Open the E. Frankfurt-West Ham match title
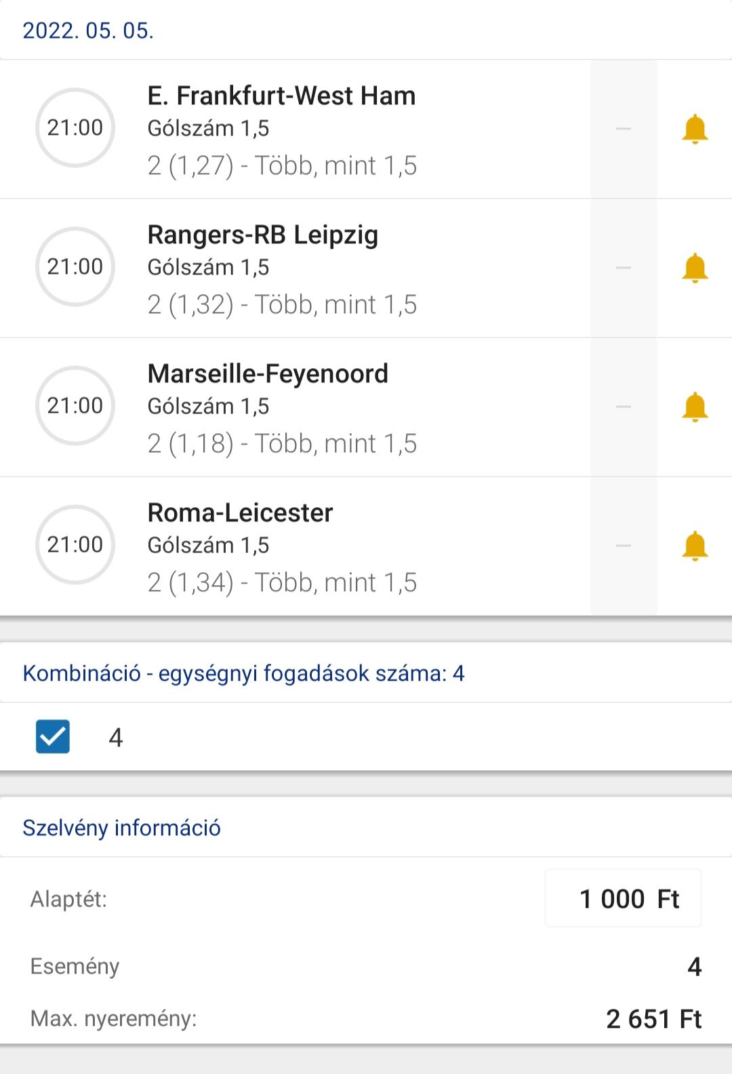The image size is (732, 1074). coord(281,96)
